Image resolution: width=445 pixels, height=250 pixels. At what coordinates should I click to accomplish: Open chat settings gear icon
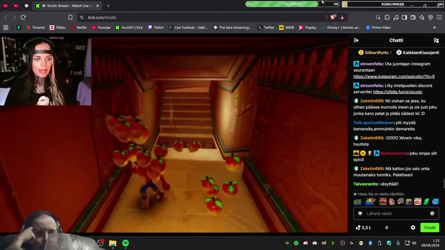413,228
